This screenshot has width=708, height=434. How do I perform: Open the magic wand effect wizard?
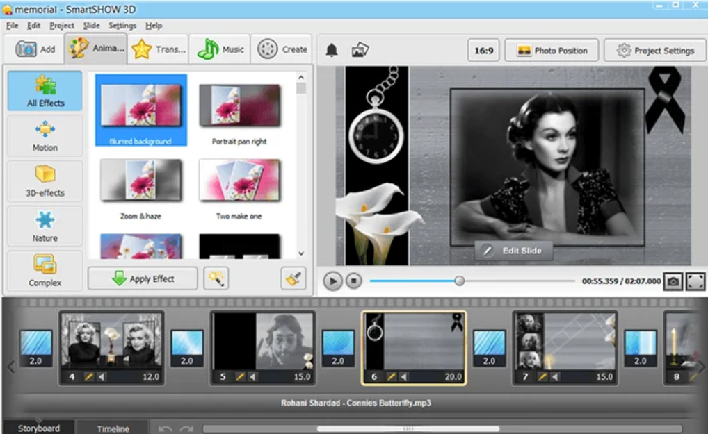(x=216, y=278)
